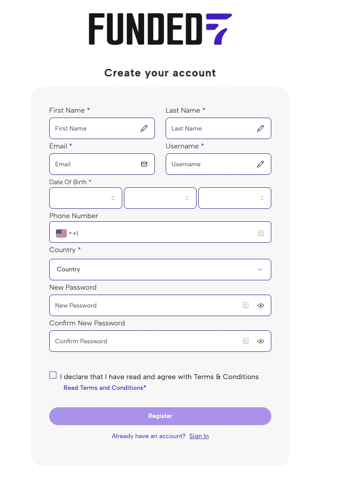This screenshot has width=338, height=477.
Task: Open the Sign In link
Action: (x=199, y=436)
